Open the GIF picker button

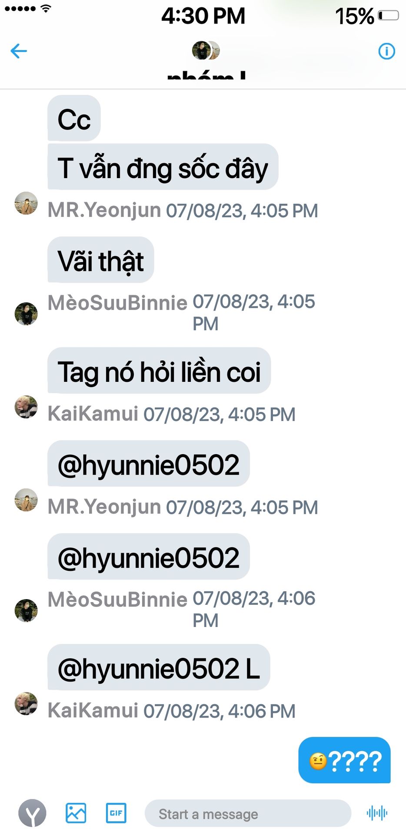(x=116, y=813)
